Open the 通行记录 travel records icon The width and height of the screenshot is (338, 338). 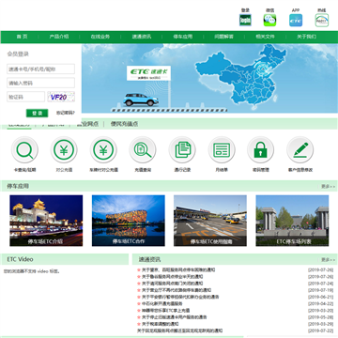[x=182, y=150]
